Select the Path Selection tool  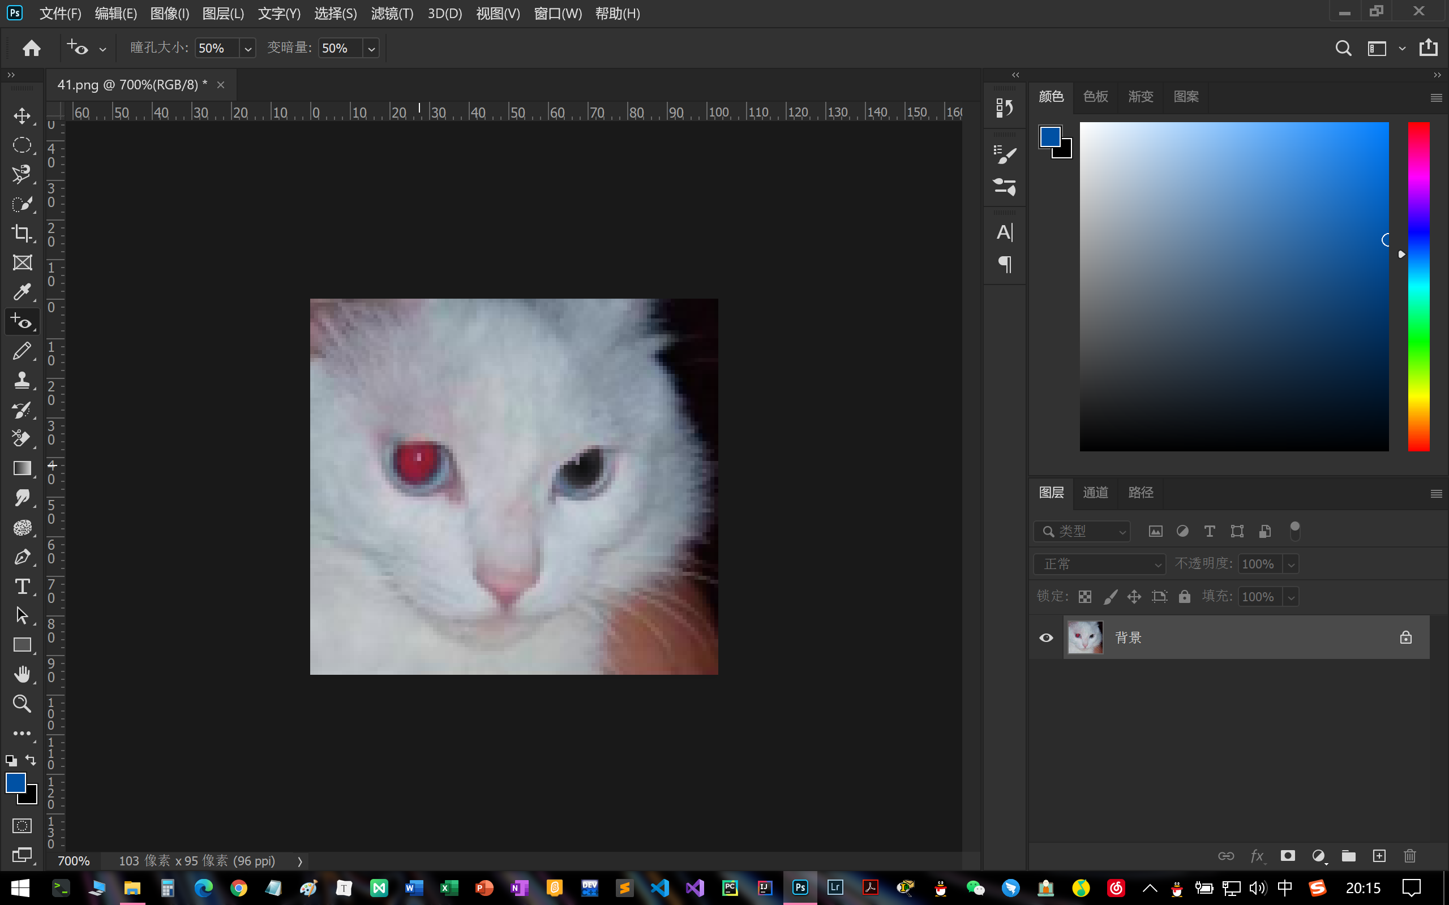coord(22,615)
